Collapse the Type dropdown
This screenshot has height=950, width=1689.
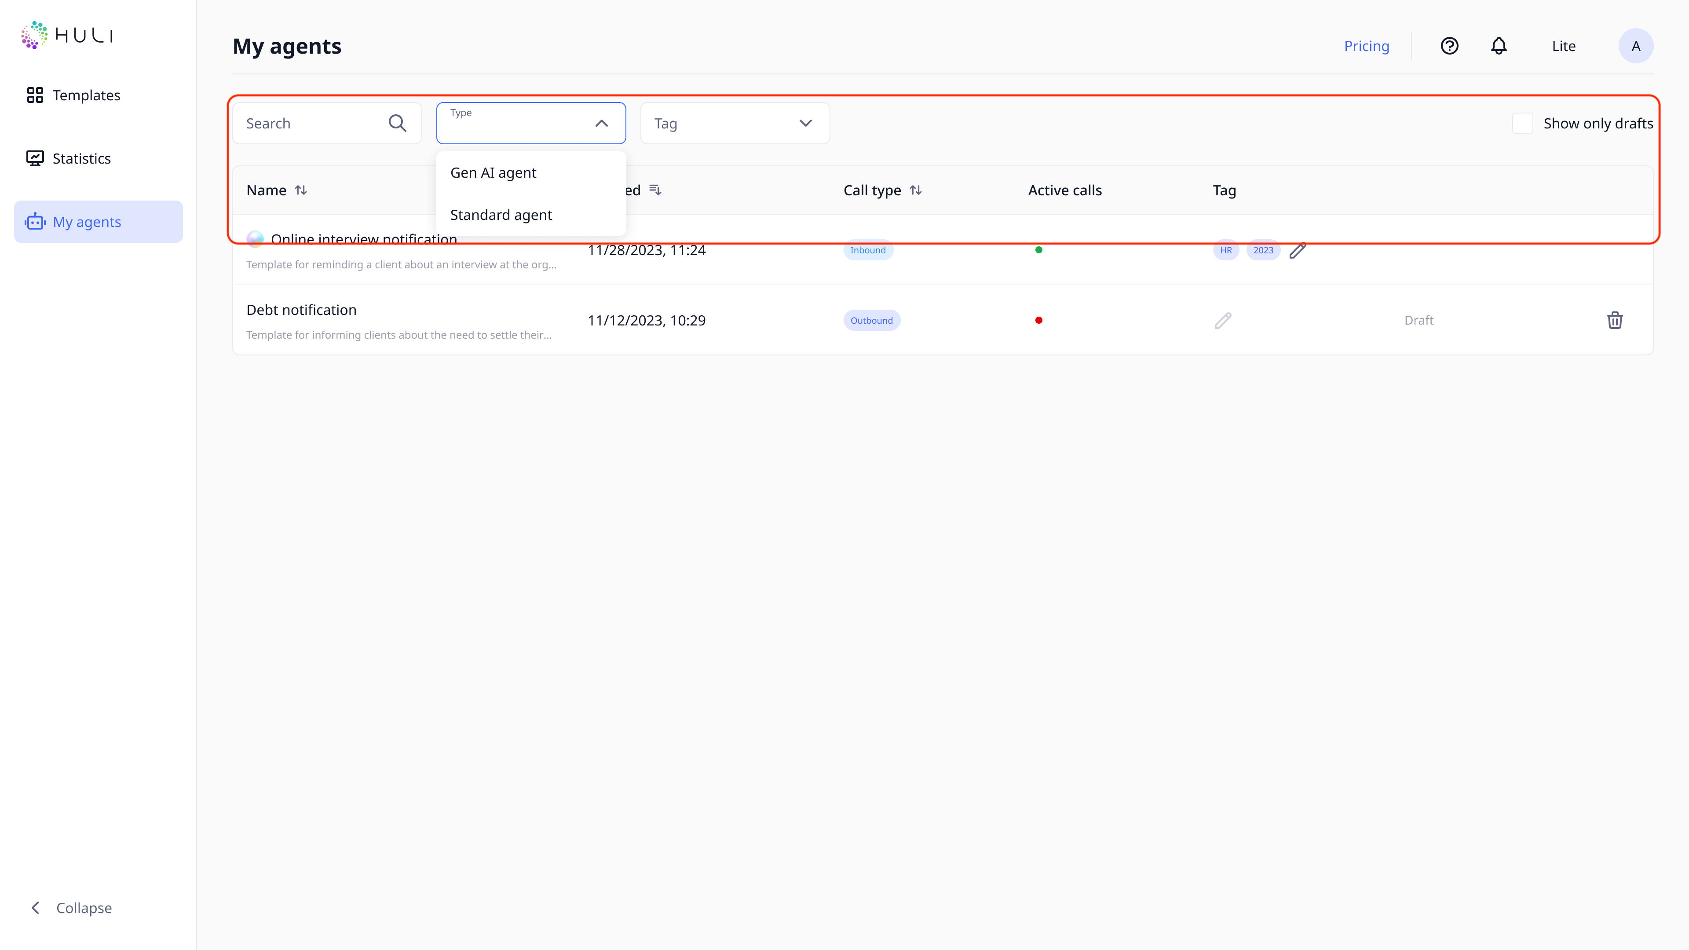[x=601, y=123]
